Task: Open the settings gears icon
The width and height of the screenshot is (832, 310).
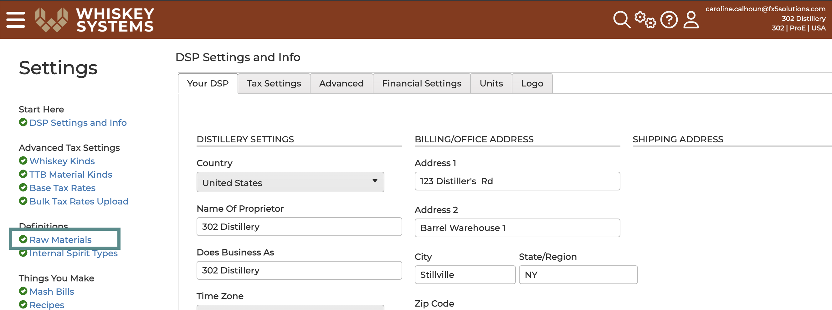Action: pos(645,20)
